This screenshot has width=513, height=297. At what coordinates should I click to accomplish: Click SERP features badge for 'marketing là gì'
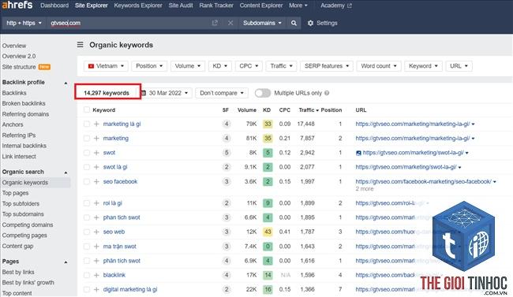[226, 124]
